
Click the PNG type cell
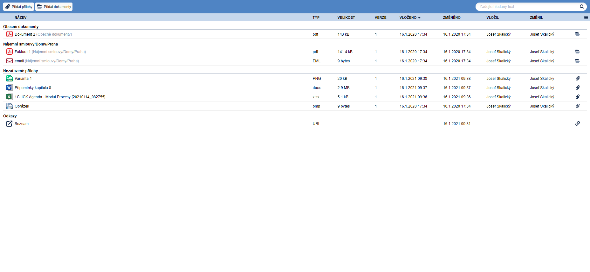pos(317,79)
